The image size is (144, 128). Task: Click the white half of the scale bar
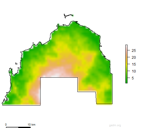point(12,127)
